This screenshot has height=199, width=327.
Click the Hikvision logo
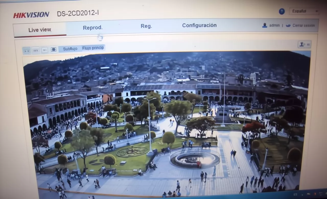click(x=31, y=15)
